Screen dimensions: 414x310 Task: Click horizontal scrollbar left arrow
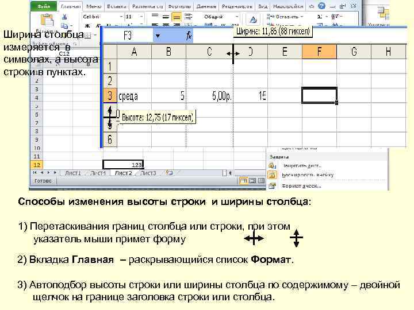(230, 173)
